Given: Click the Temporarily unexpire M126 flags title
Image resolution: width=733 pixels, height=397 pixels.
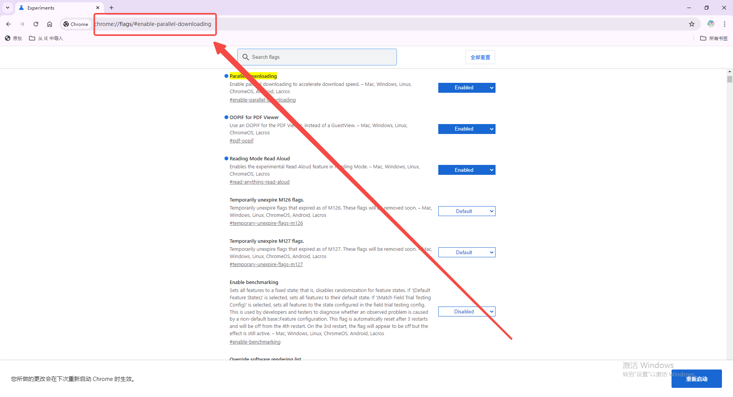Looking at the screenshot, I should [267, 200].
